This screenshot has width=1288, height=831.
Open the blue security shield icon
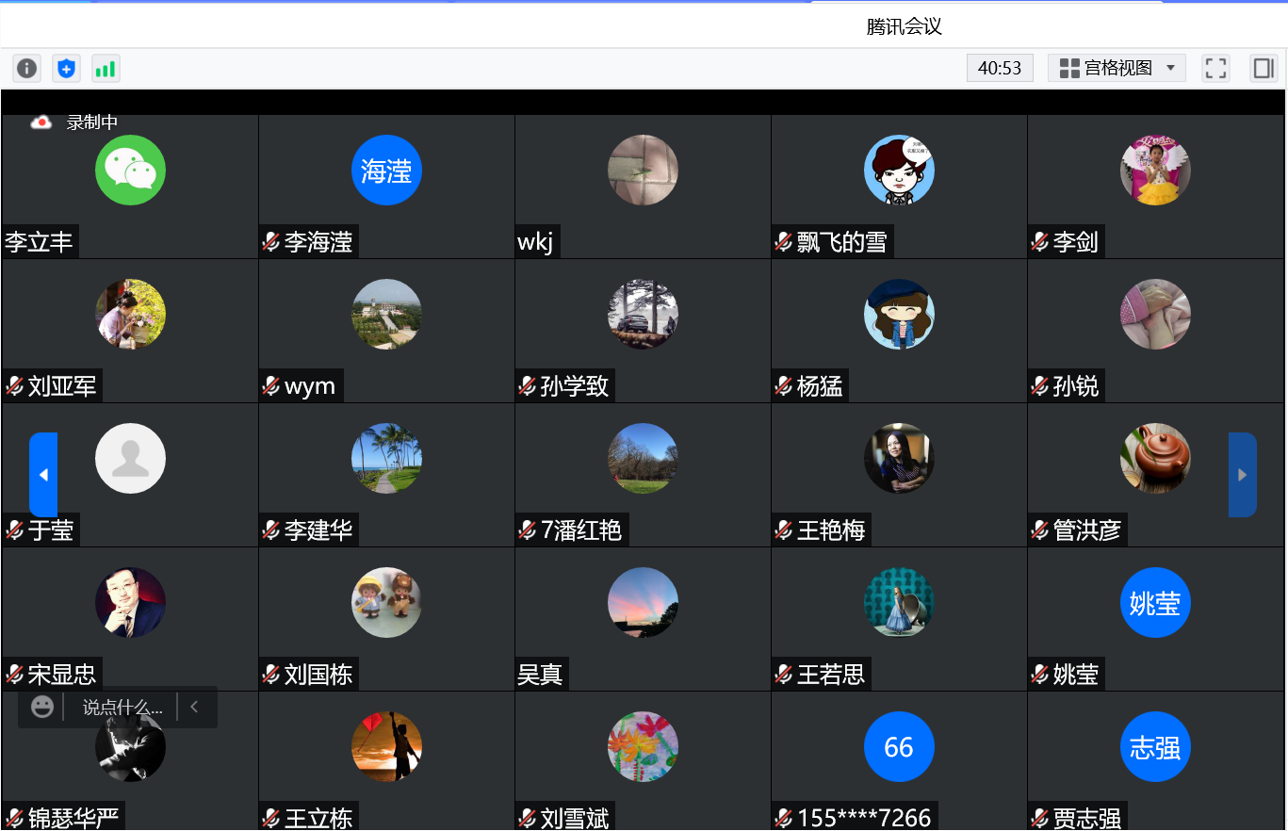point(66,68)
